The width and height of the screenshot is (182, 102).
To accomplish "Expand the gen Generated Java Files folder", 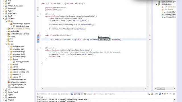I will point(6,29).
